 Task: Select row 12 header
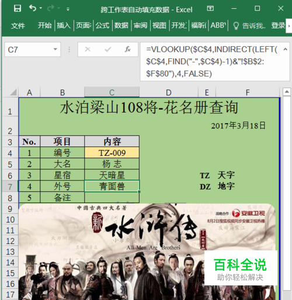10,241
